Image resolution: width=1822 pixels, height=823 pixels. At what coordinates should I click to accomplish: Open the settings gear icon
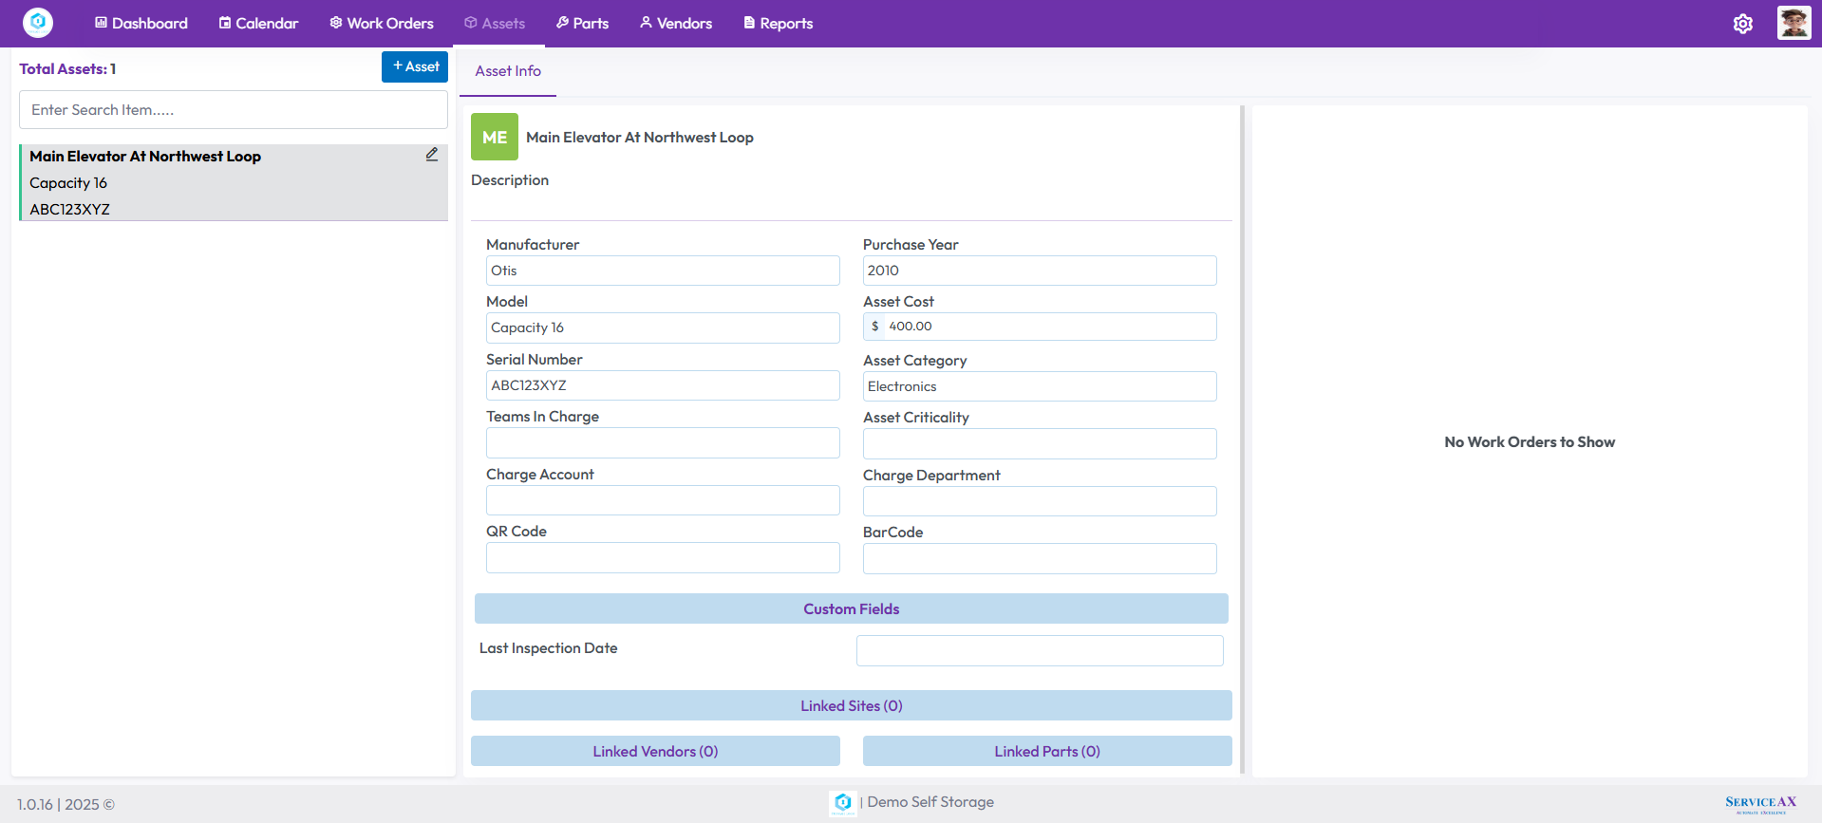pyautogui.click(x=1742, y=24)
